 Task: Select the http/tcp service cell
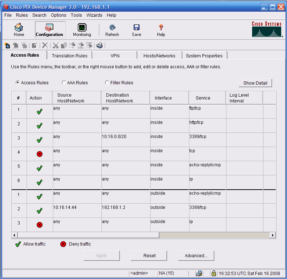point(207,126)
